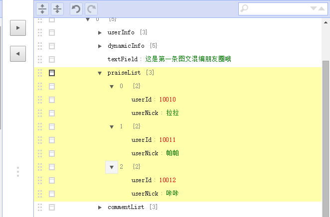The width and height of the screenshot is (330, 217).
Task: Open action menu for userId 10010 row
Action: (52, 100)
